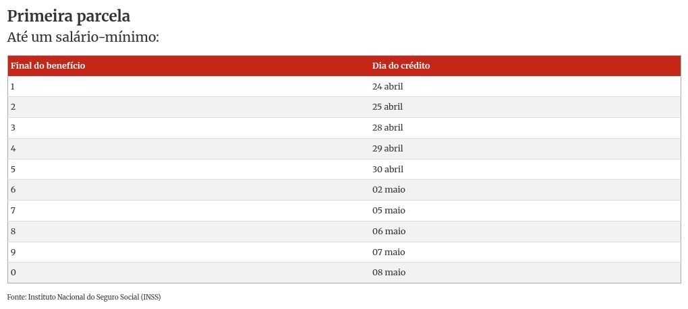688x309 pixels.
Task: Click the '06 maio' cell
Action: pyautogui.click(x=525, y=231)
